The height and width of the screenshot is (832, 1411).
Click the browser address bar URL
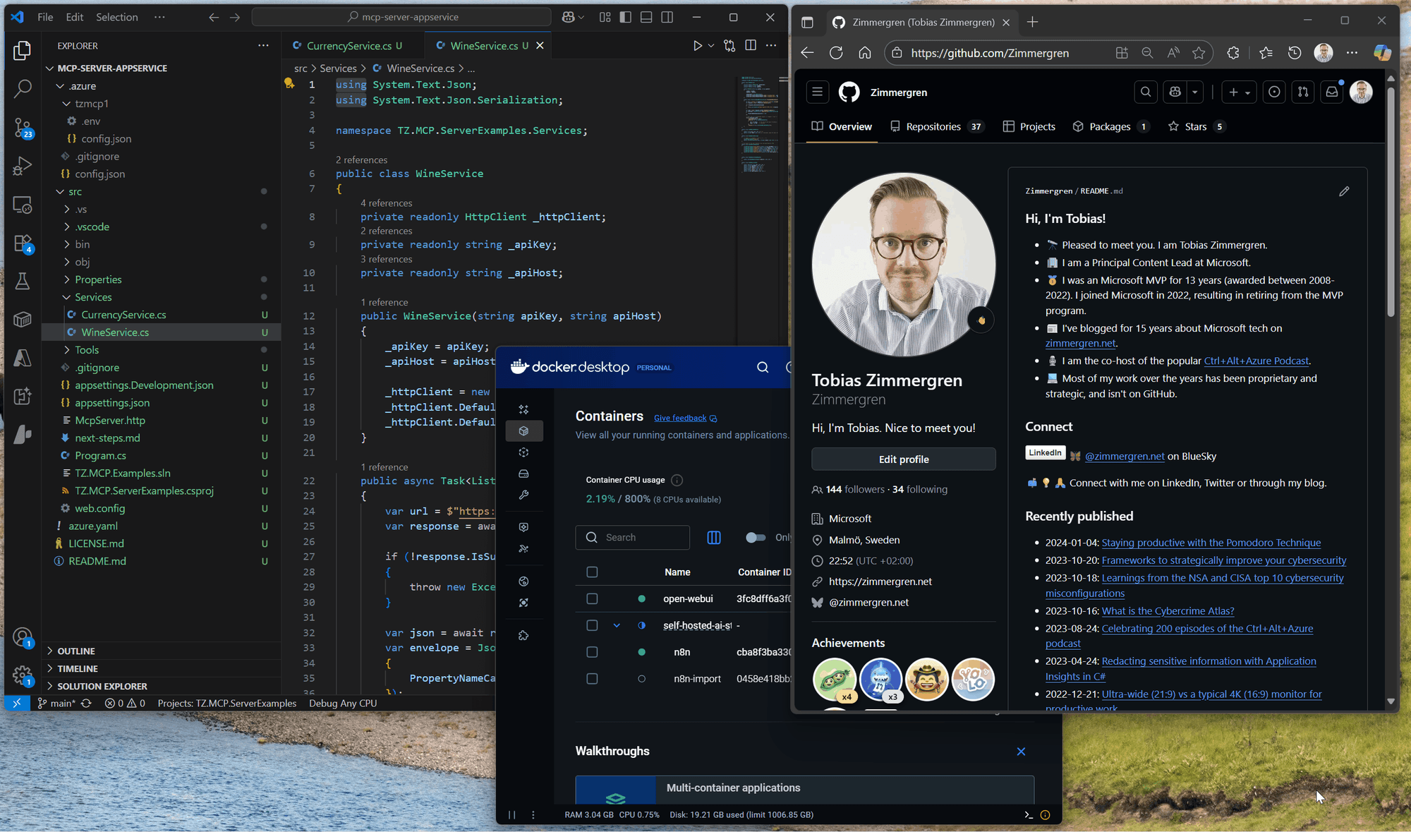pos(989,53)
